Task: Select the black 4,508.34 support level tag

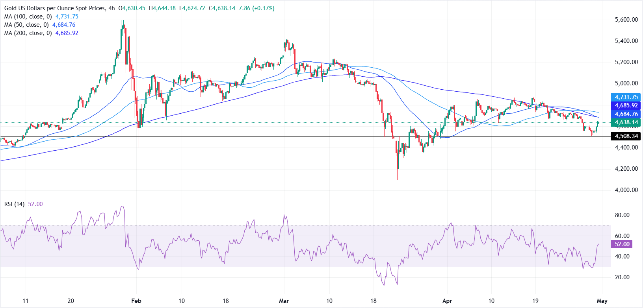Action: (626, 136)
